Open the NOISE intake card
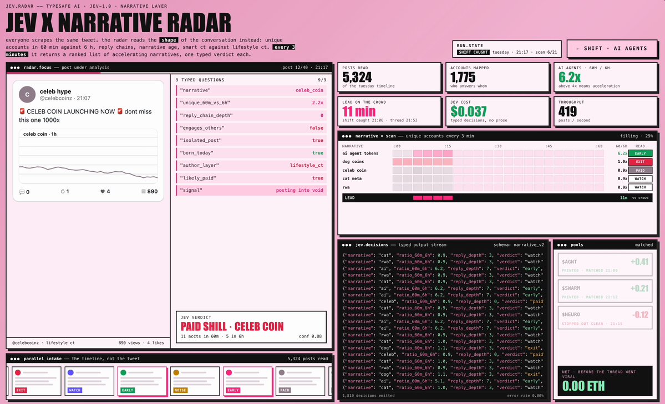665x404 pixels. [195, 381]
